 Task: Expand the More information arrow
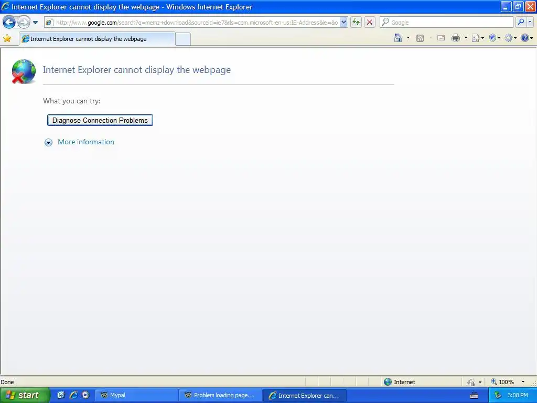click(x=49, y=143)
